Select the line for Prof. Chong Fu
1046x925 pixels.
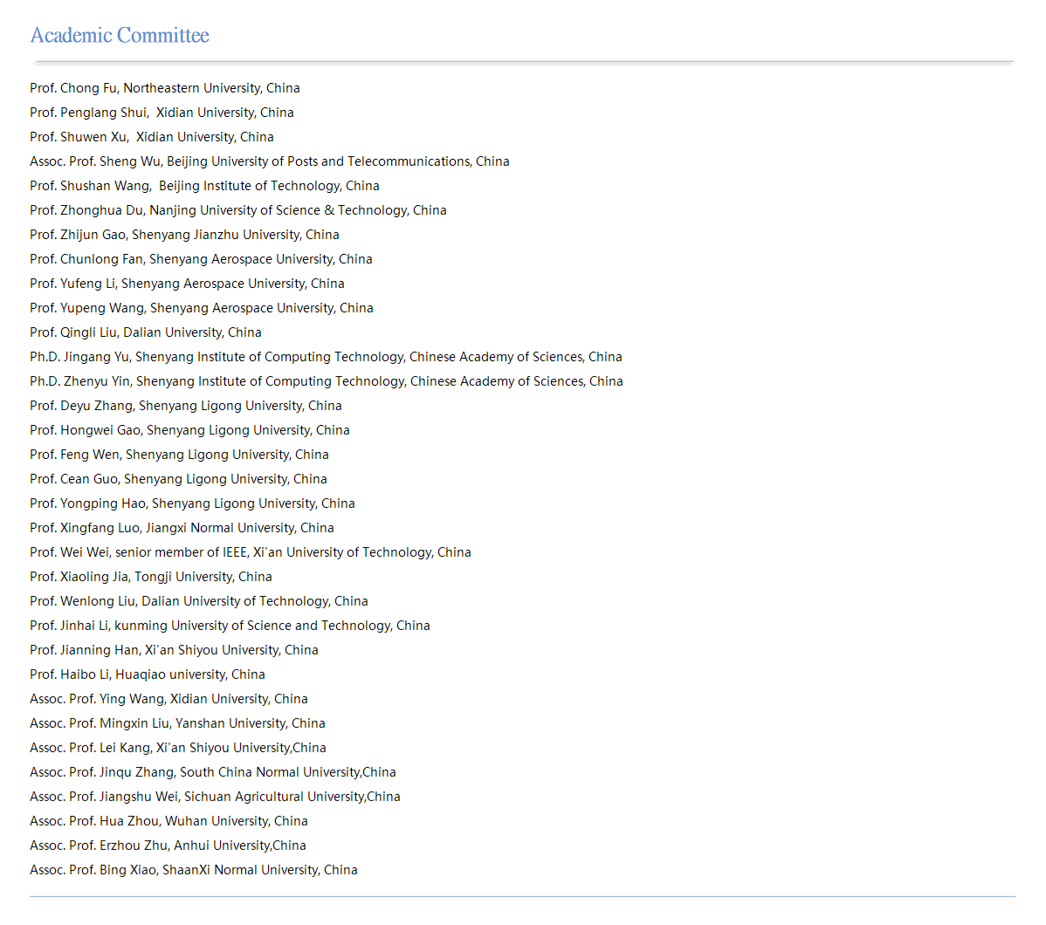(165, 88)
